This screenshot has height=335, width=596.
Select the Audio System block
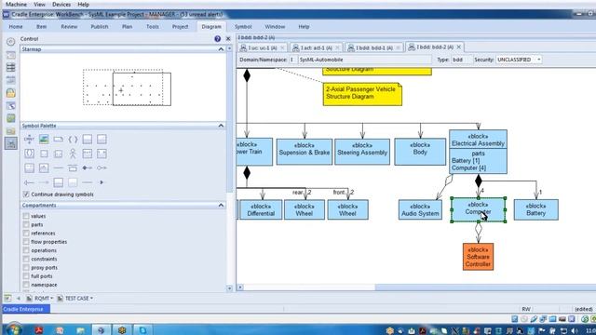[420, 209]
